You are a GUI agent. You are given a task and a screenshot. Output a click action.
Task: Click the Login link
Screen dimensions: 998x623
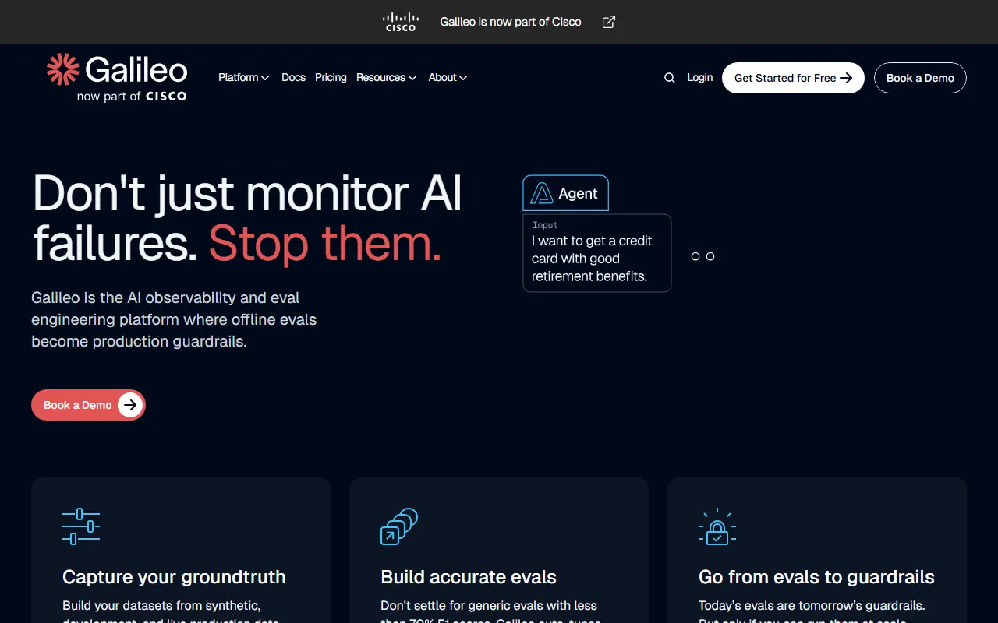[x=699, y=77]
